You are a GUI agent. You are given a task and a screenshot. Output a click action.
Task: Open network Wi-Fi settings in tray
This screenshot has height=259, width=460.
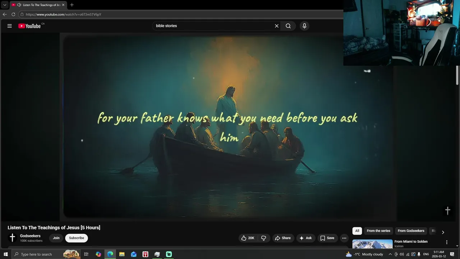click(x=408, y=254)
